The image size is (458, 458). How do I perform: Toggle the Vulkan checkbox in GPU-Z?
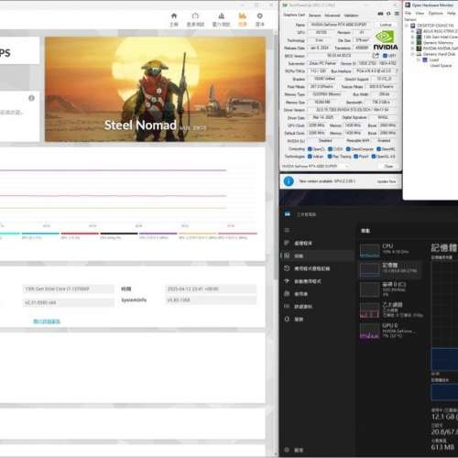pyautogui.click(x=310, y=157)
